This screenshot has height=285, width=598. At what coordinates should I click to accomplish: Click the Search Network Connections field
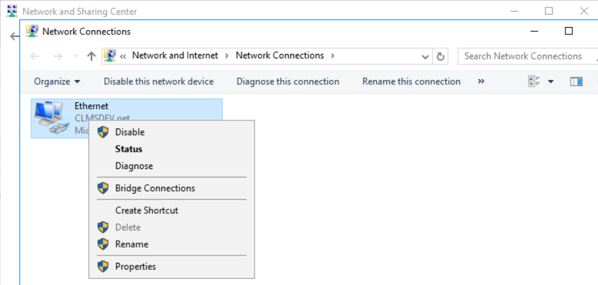pyautogui.click(x=525, y=56)
